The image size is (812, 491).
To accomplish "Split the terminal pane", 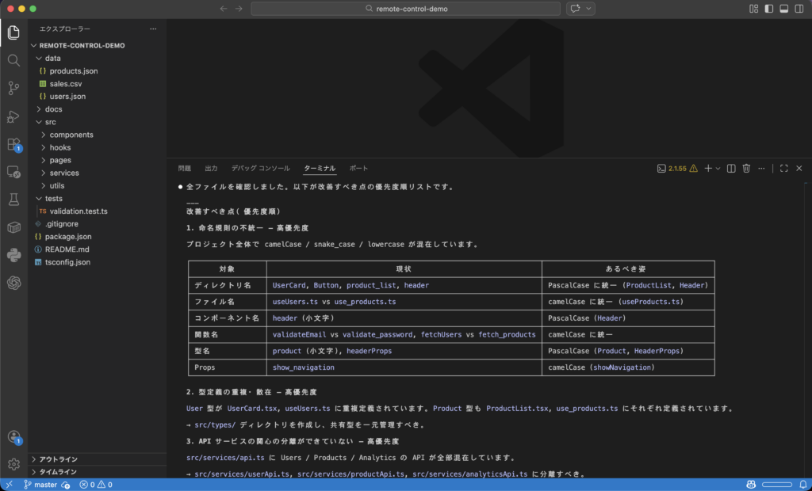I will [732, 169].
